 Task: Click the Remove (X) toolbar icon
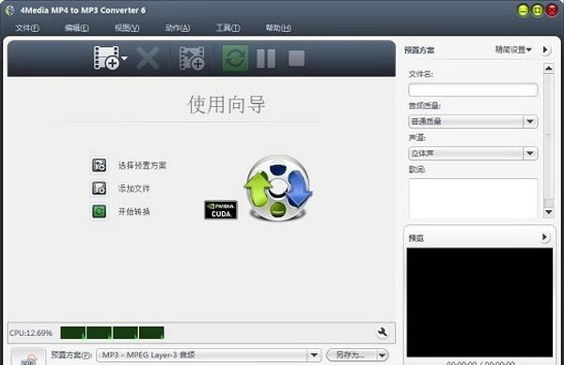pos(148,58)
